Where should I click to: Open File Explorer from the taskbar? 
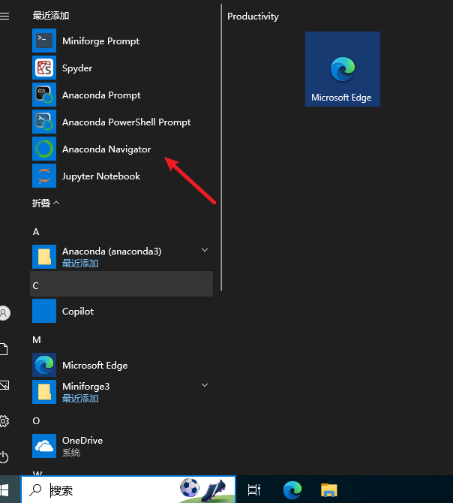click(x=328, y=490)
